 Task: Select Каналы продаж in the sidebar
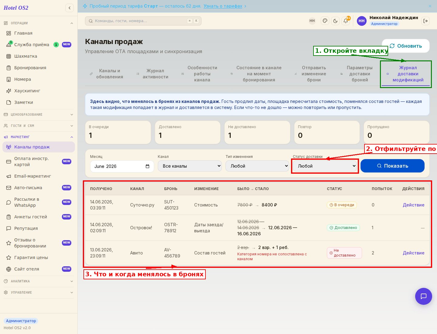[39, 147]
